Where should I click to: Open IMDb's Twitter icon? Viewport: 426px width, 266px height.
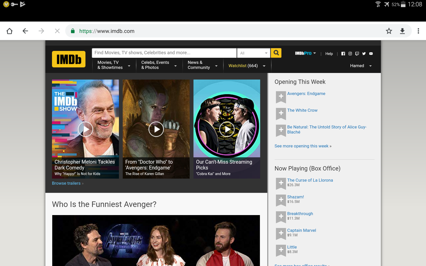pos(364,53)
